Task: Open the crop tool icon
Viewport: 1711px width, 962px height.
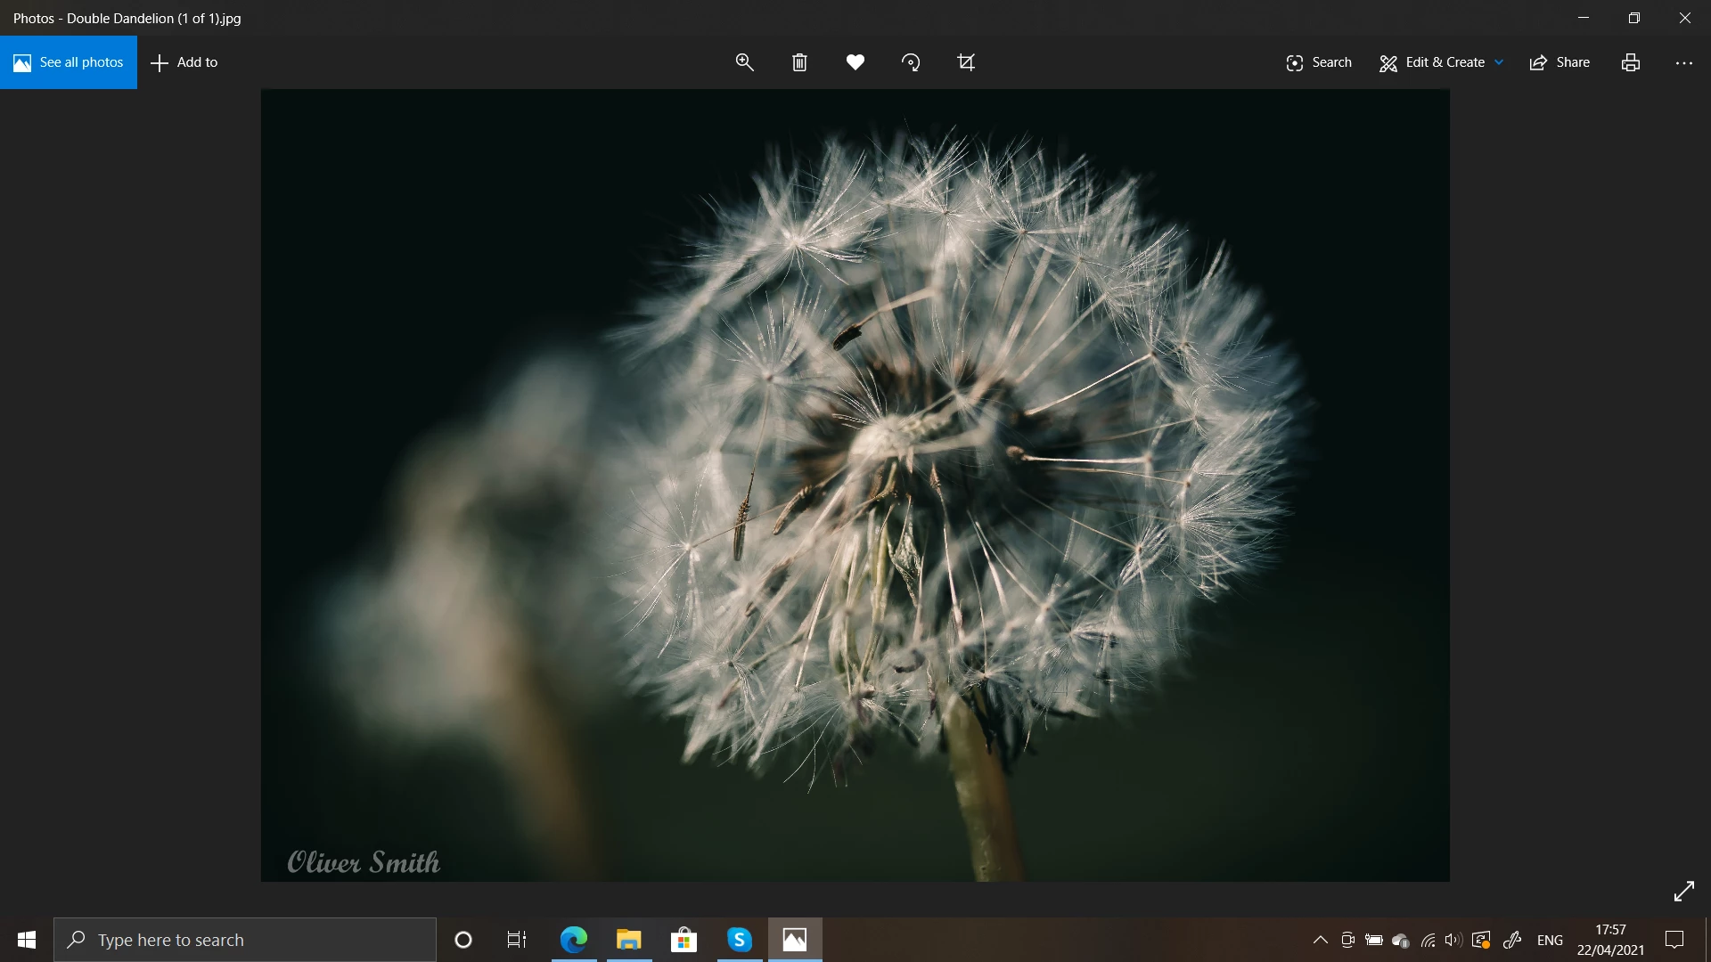Action: click(x=966, y=62)
